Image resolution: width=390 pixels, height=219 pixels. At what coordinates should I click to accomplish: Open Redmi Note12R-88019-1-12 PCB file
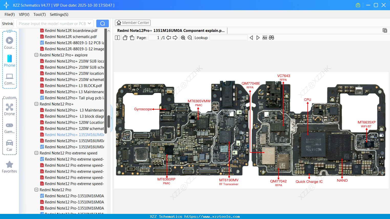pos(72,43)
